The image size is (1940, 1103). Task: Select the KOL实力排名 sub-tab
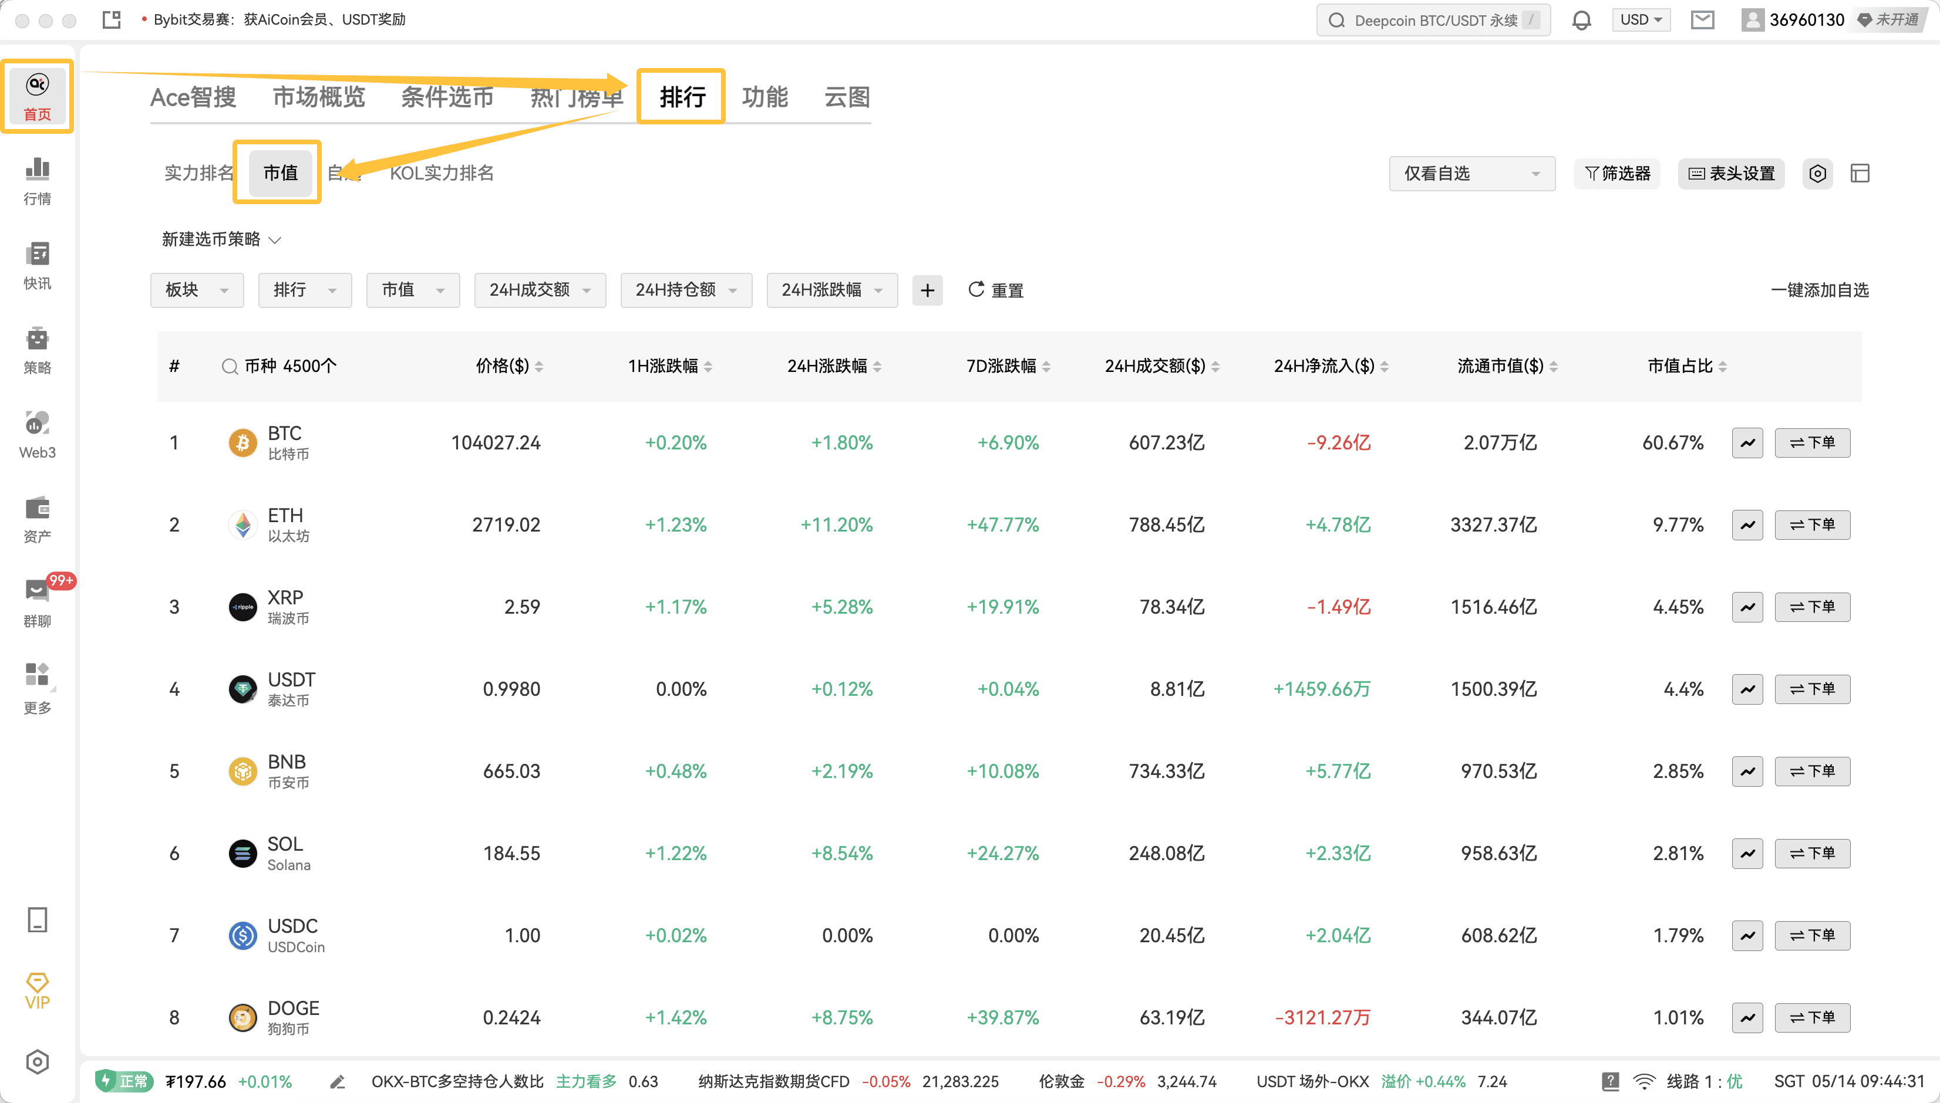click(442, 174)
